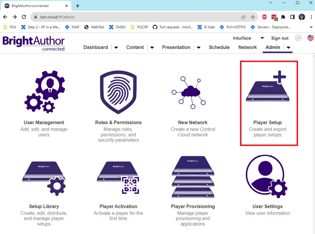Viewport: 315px width, 234px height.
Task: Click the connection status icon beside Sign out
Action: point(298,38)
